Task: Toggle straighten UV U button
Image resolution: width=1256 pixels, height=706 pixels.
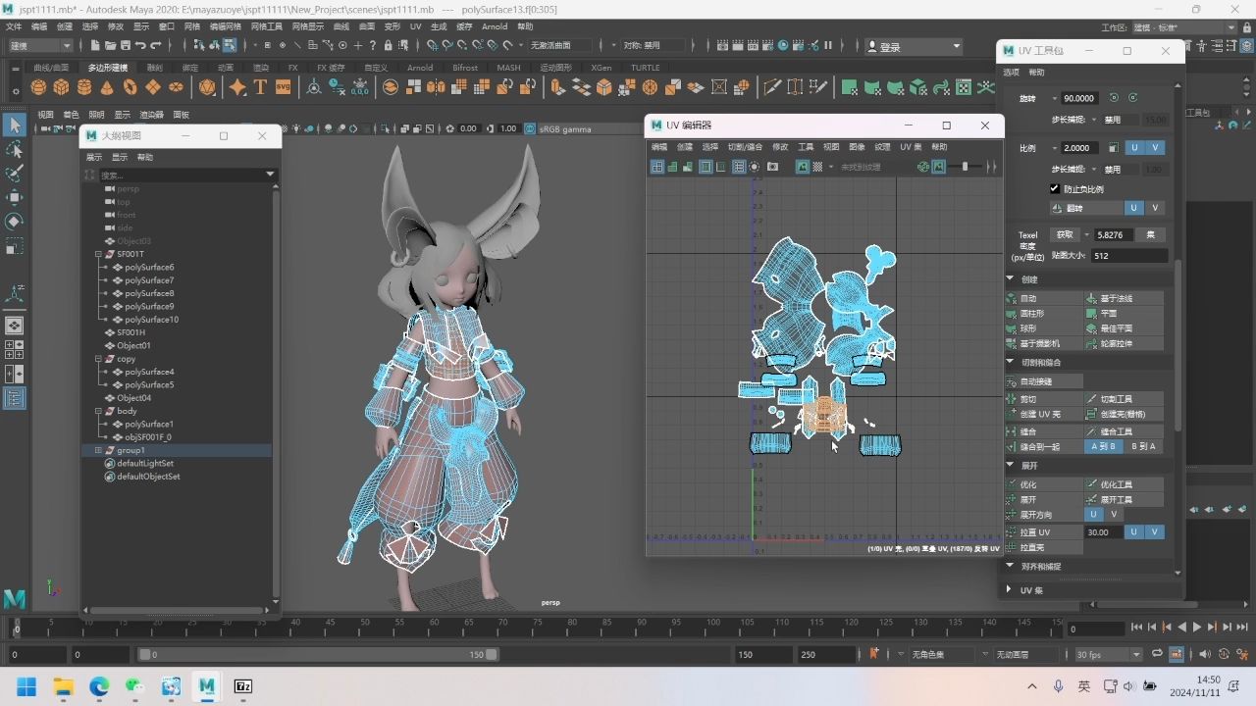Action: pos(1134,531)
